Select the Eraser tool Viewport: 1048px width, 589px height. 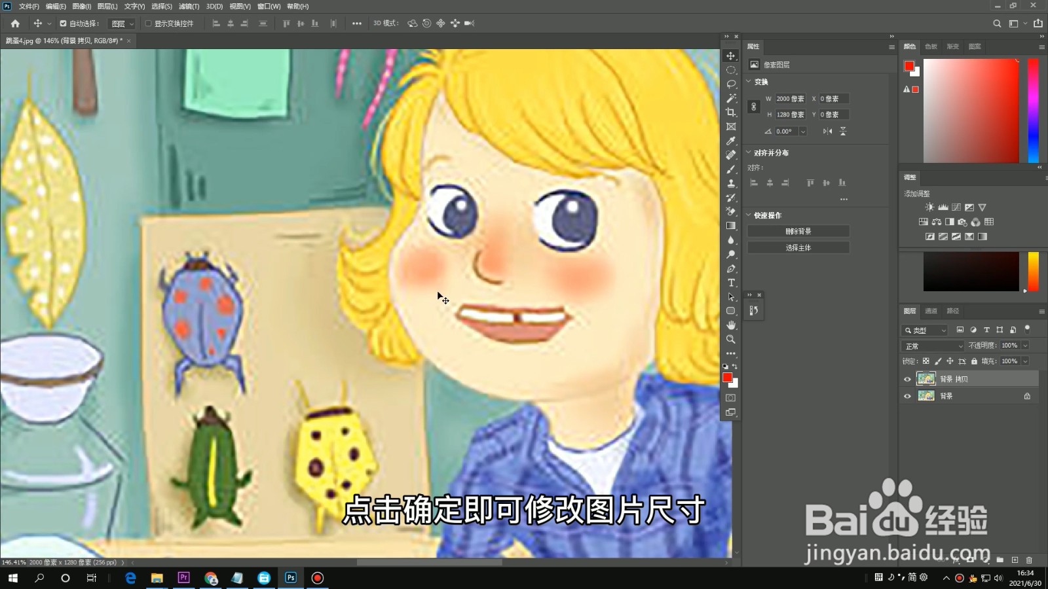click(x=731, y=211)
